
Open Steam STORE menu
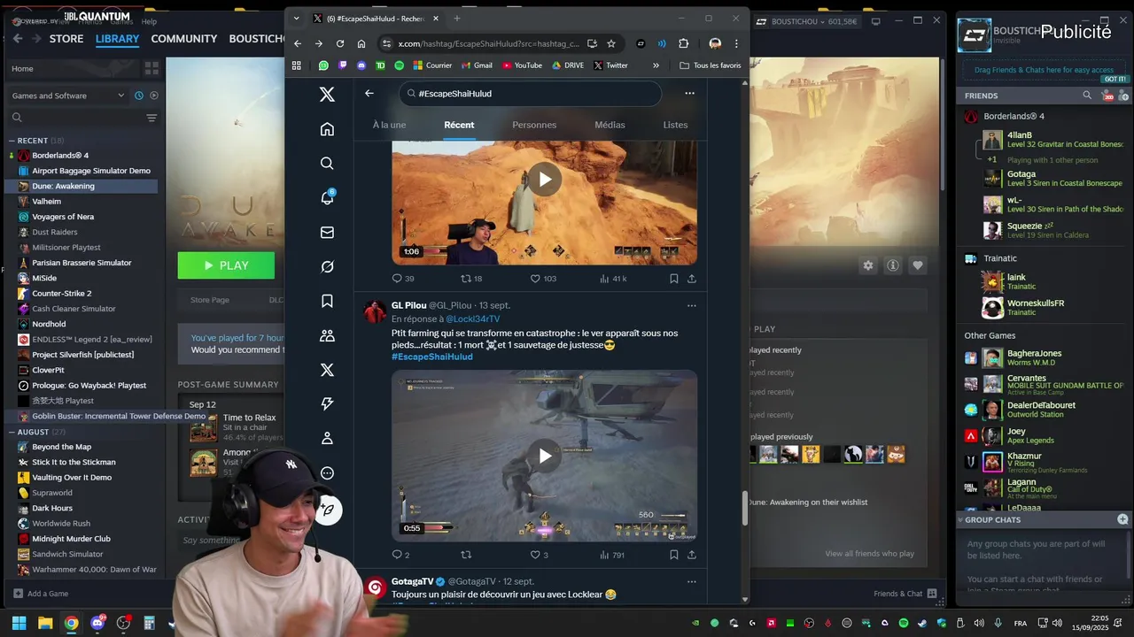tap(66, 39)
